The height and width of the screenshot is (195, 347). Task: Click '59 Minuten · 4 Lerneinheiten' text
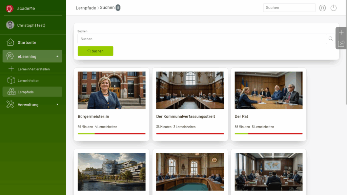pyautogui.click(x=97, y=127)
